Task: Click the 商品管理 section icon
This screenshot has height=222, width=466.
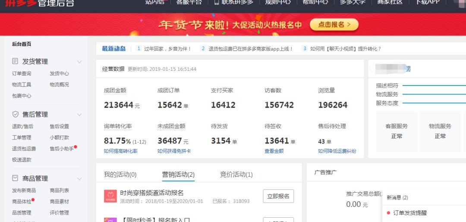Action: click(x=15, y=178)
